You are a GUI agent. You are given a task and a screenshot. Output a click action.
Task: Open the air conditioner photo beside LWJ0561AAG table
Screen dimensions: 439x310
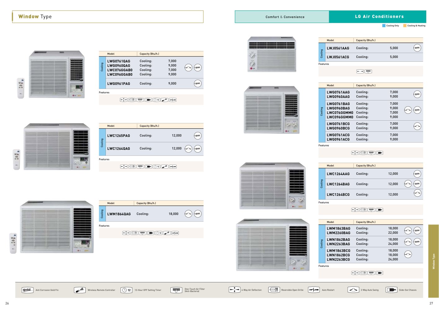point(272,54)
